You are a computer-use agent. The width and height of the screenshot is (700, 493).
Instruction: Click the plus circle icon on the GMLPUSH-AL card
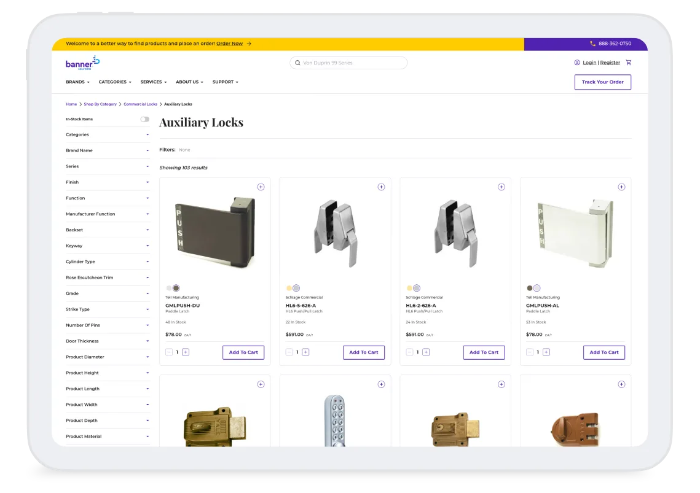621,187
